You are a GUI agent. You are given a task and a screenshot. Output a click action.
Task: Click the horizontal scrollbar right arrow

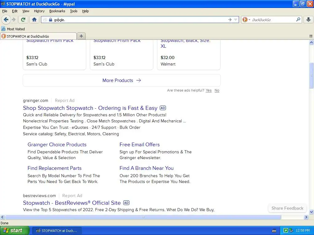306,217
